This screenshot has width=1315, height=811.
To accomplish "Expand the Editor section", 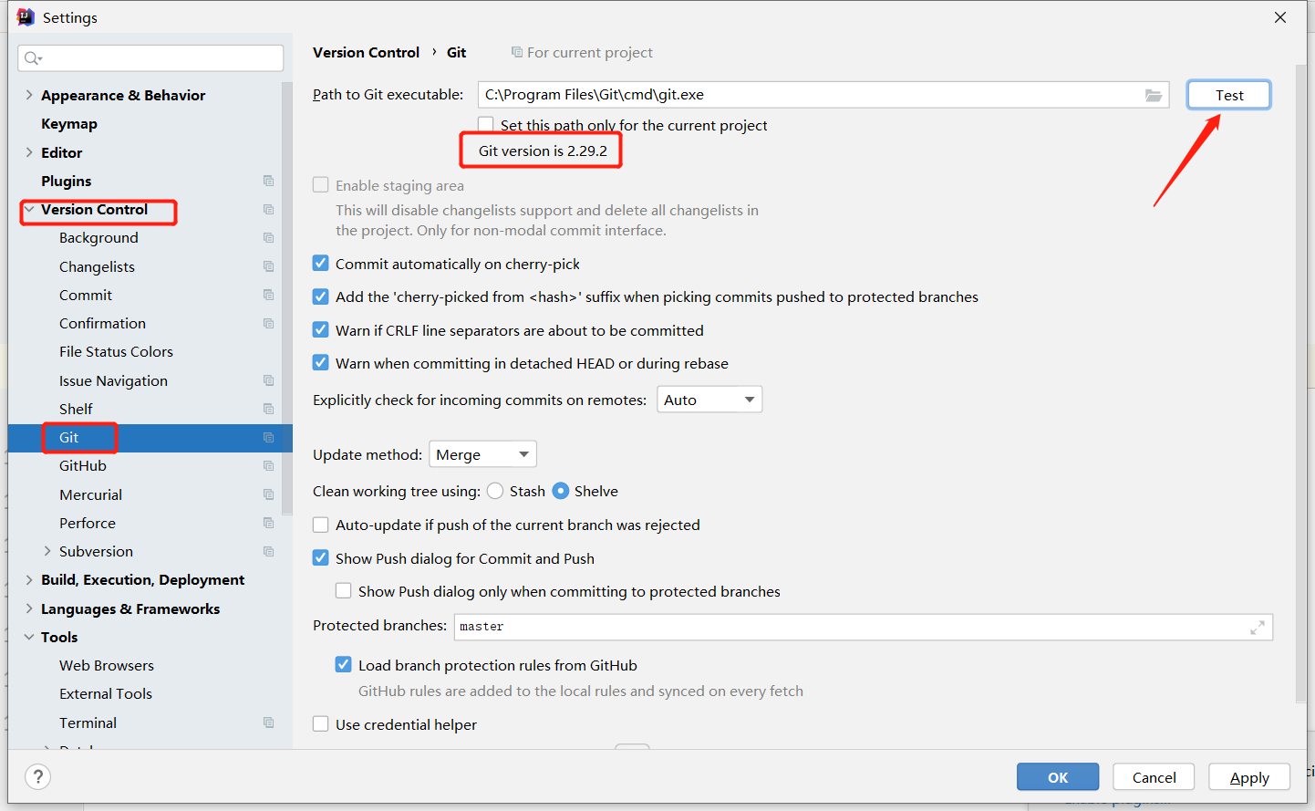I will [29, 152].
